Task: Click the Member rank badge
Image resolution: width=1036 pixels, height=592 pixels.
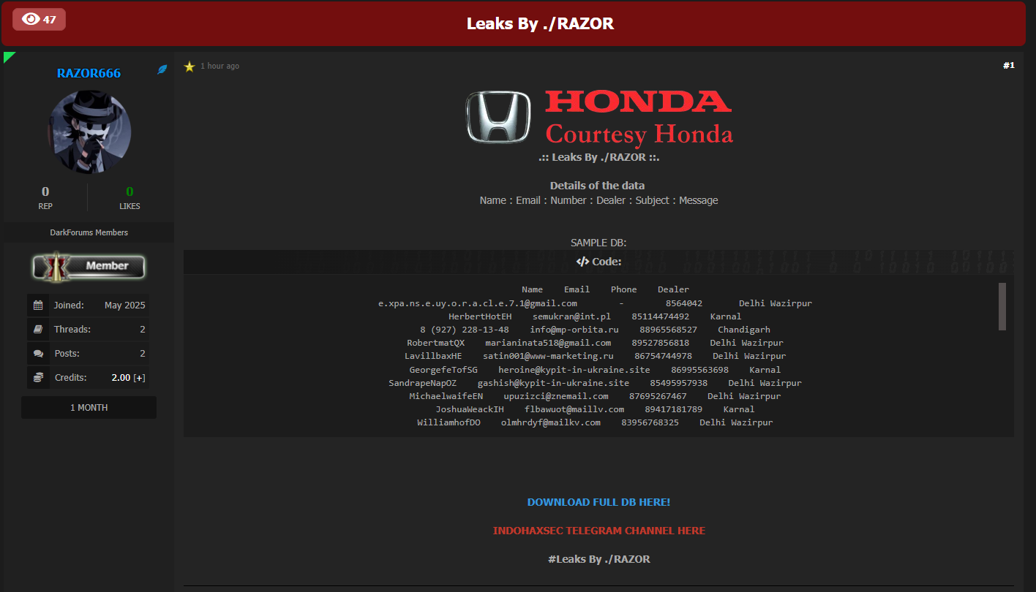Action: click(x=89, y=266)
